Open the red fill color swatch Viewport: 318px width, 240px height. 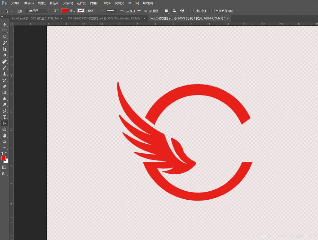coord(65,11)
